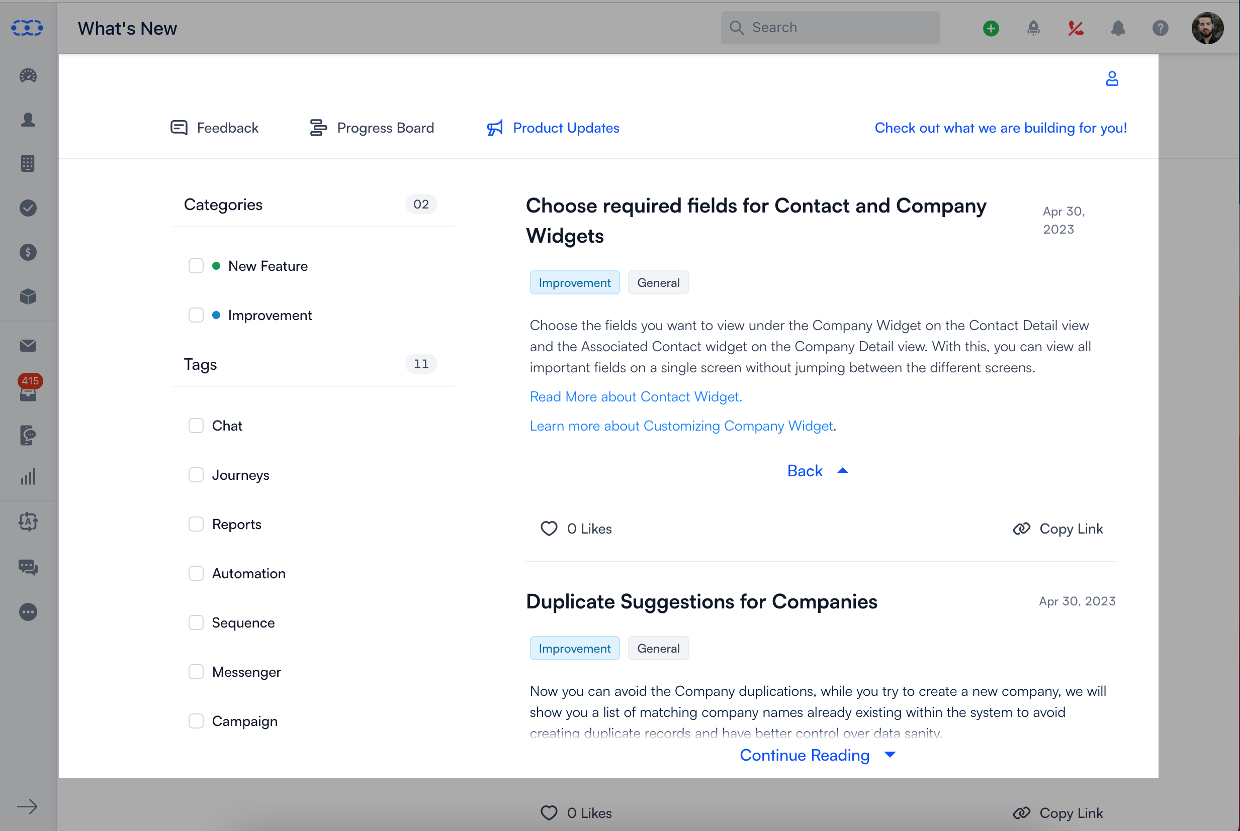Click the Categories count badge 02

coord(421,204)
